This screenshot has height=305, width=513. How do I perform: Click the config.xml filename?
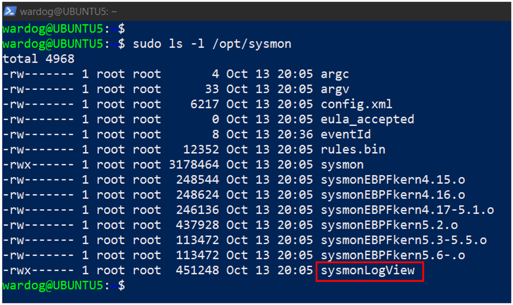pyautogui.click(x=356, y=105)
